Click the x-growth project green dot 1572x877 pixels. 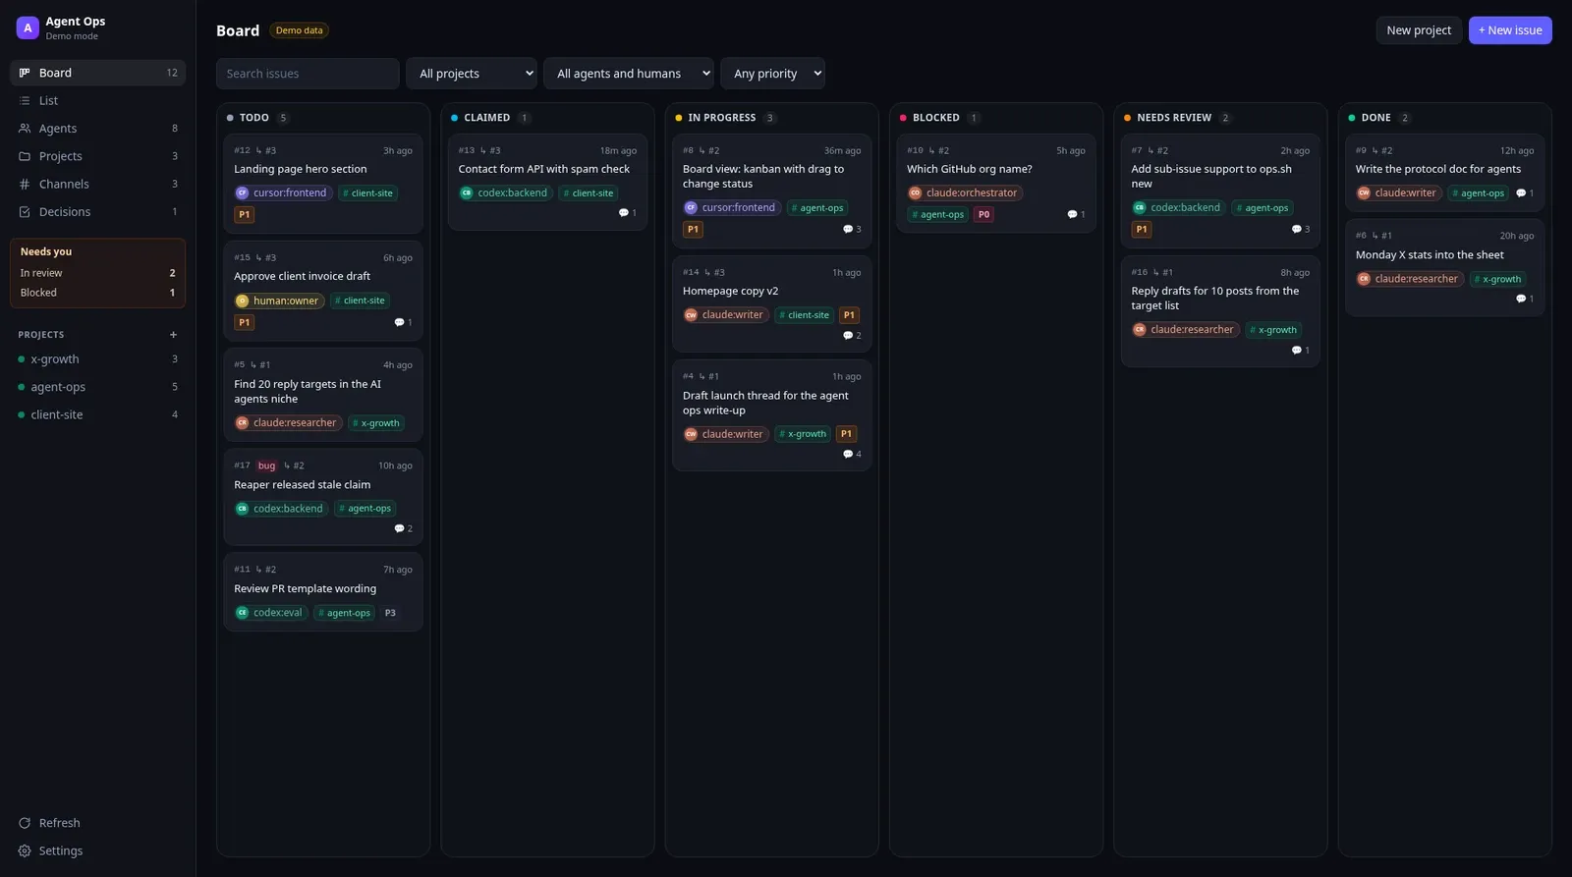(22, 359)
